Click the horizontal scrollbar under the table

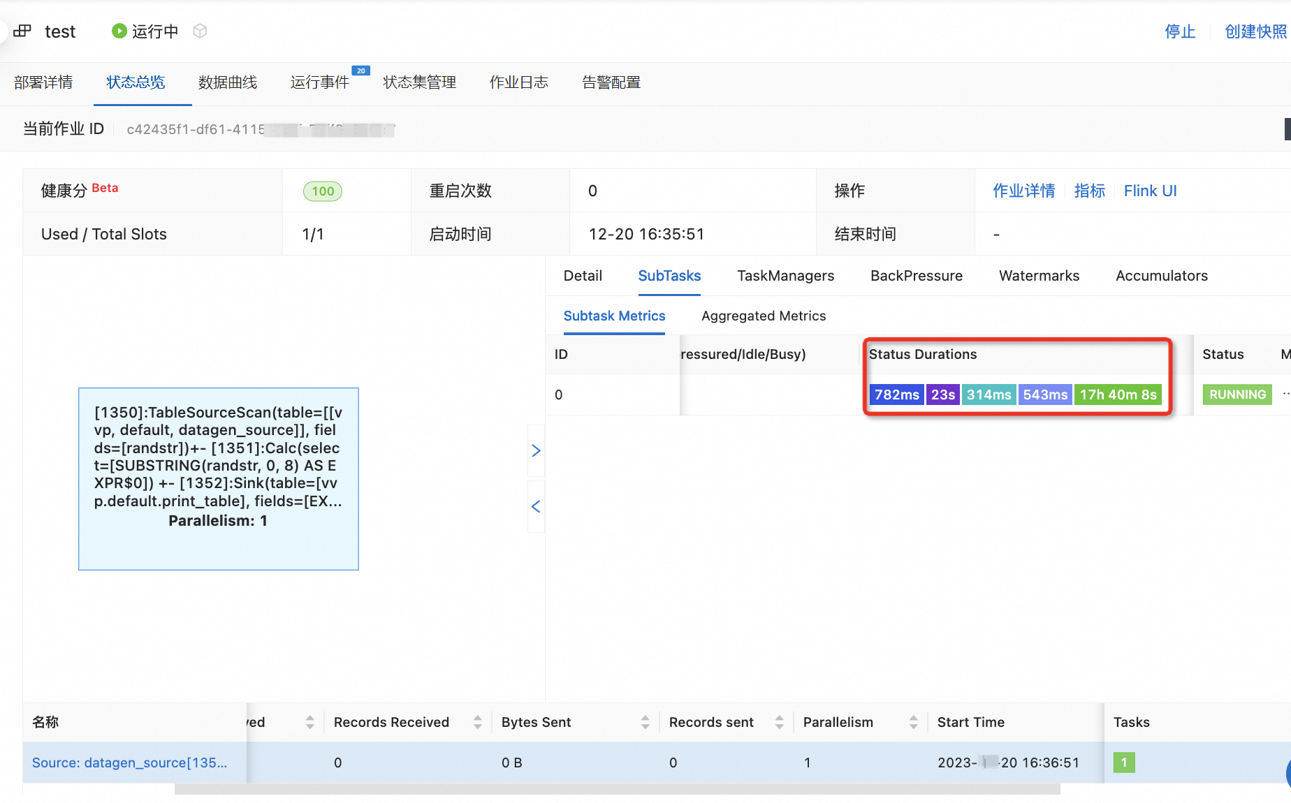point(618,789)
